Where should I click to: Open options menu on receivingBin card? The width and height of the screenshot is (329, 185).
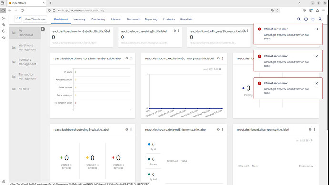178,31
